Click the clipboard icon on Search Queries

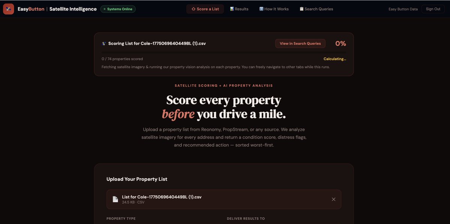pos(301,9)
